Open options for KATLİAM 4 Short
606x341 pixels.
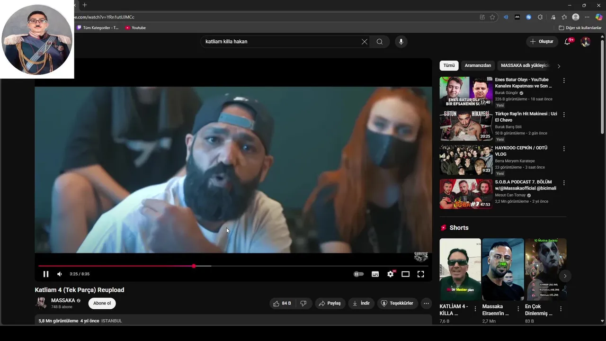point(475,309)
